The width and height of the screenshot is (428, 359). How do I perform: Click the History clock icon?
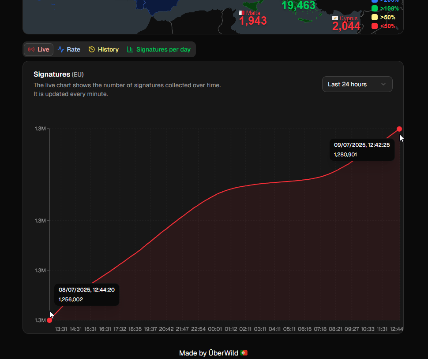(92, 49)
